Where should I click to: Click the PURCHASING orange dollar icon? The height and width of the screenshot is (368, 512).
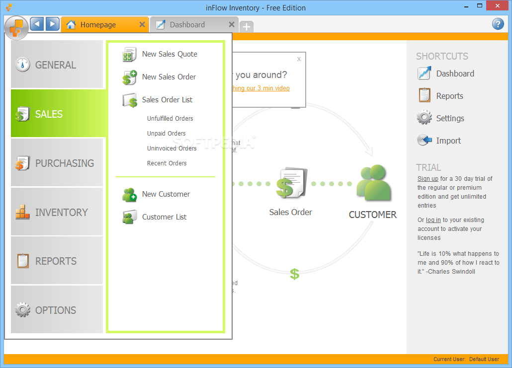[x=22, y=163]
